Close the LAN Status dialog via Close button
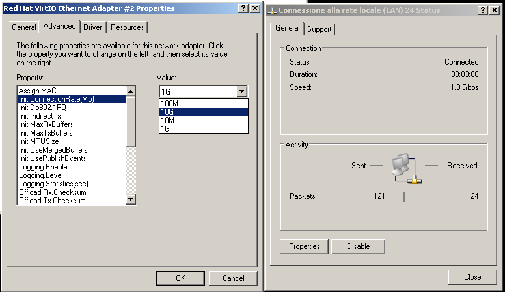Screen dimensions: 505x292 [x=472, y=277]
